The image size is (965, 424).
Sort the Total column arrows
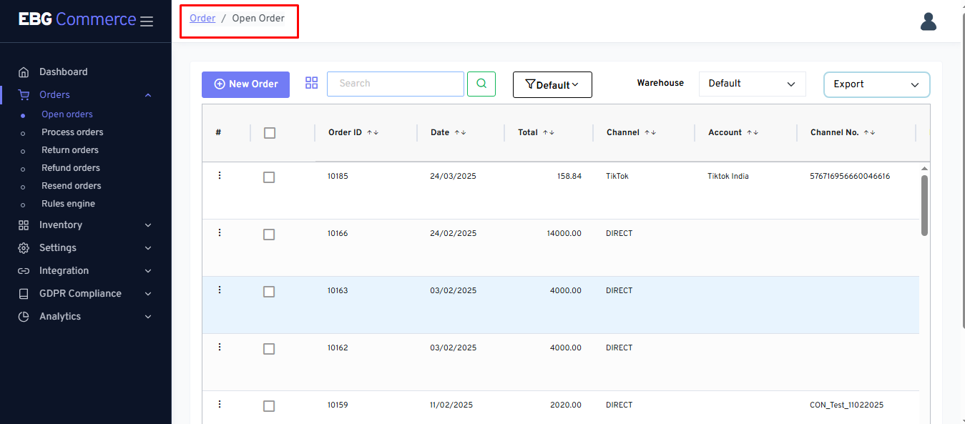point(549,133)
